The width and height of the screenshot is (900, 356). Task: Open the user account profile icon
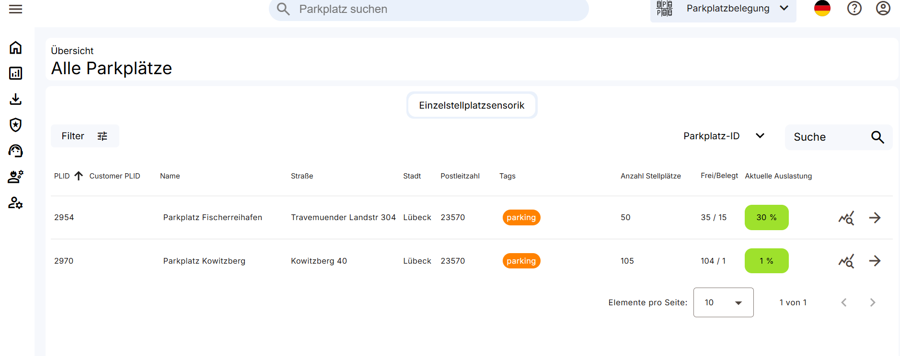pos(883,9)
